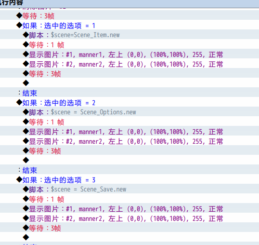Screen dimensions: 259x245
Task: Select the 如果:选中的选项 = 1 condition row
Action: [129, 25]
